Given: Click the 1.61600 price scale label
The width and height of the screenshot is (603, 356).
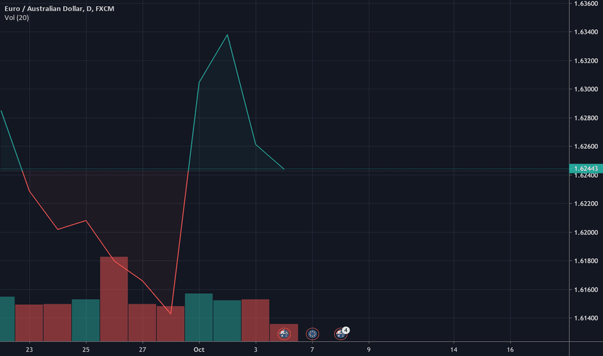Looking at the screenshot, I should click(586, 290).
